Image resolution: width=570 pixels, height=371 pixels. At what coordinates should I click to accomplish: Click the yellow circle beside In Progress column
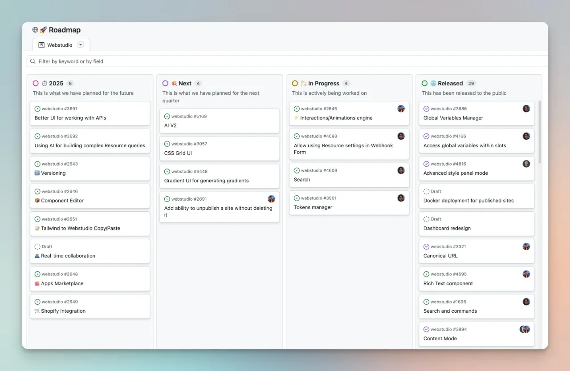point(295,83)
